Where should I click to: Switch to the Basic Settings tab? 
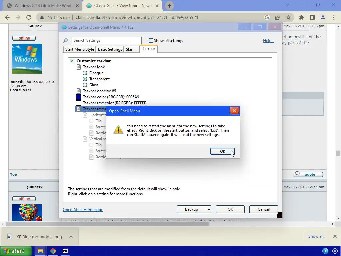click(110, 49)
